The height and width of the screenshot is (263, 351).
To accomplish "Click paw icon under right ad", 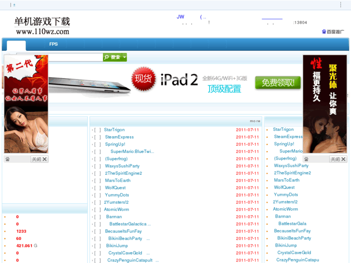I will click(306, 159).
